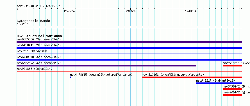Viewport: 250px width, 106px height.
Task: Select the red nsv6016816 variant bar
Action: tap(233, 66)
